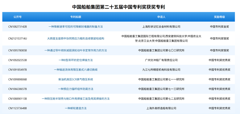Click publication number CN212153714U
This screenshot has height=114, width=240.
(17, 38)
